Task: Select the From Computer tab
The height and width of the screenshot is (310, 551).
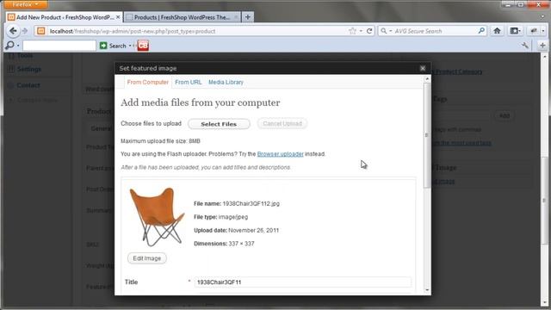Action: (147, 82)
